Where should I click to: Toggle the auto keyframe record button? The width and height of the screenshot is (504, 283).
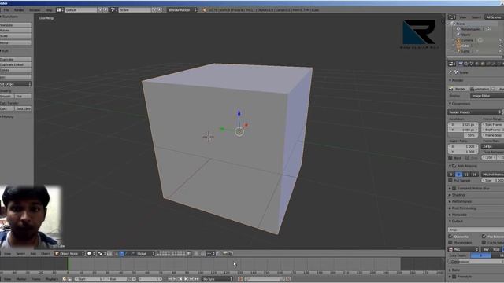(x=240, y=279)
